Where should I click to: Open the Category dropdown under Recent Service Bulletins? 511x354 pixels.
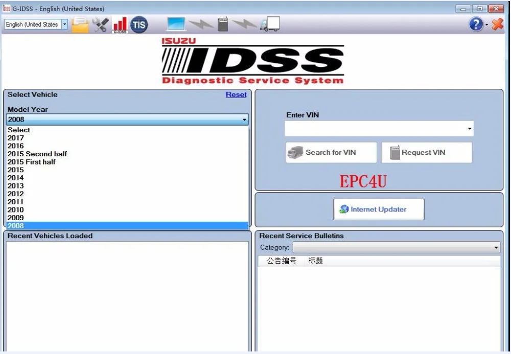point(494,247)
